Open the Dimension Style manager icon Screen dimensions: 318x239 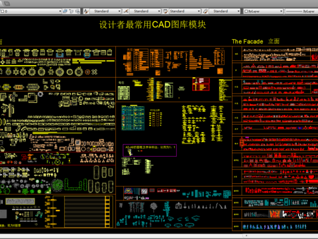pyautogui.click(x=126, y=11)
